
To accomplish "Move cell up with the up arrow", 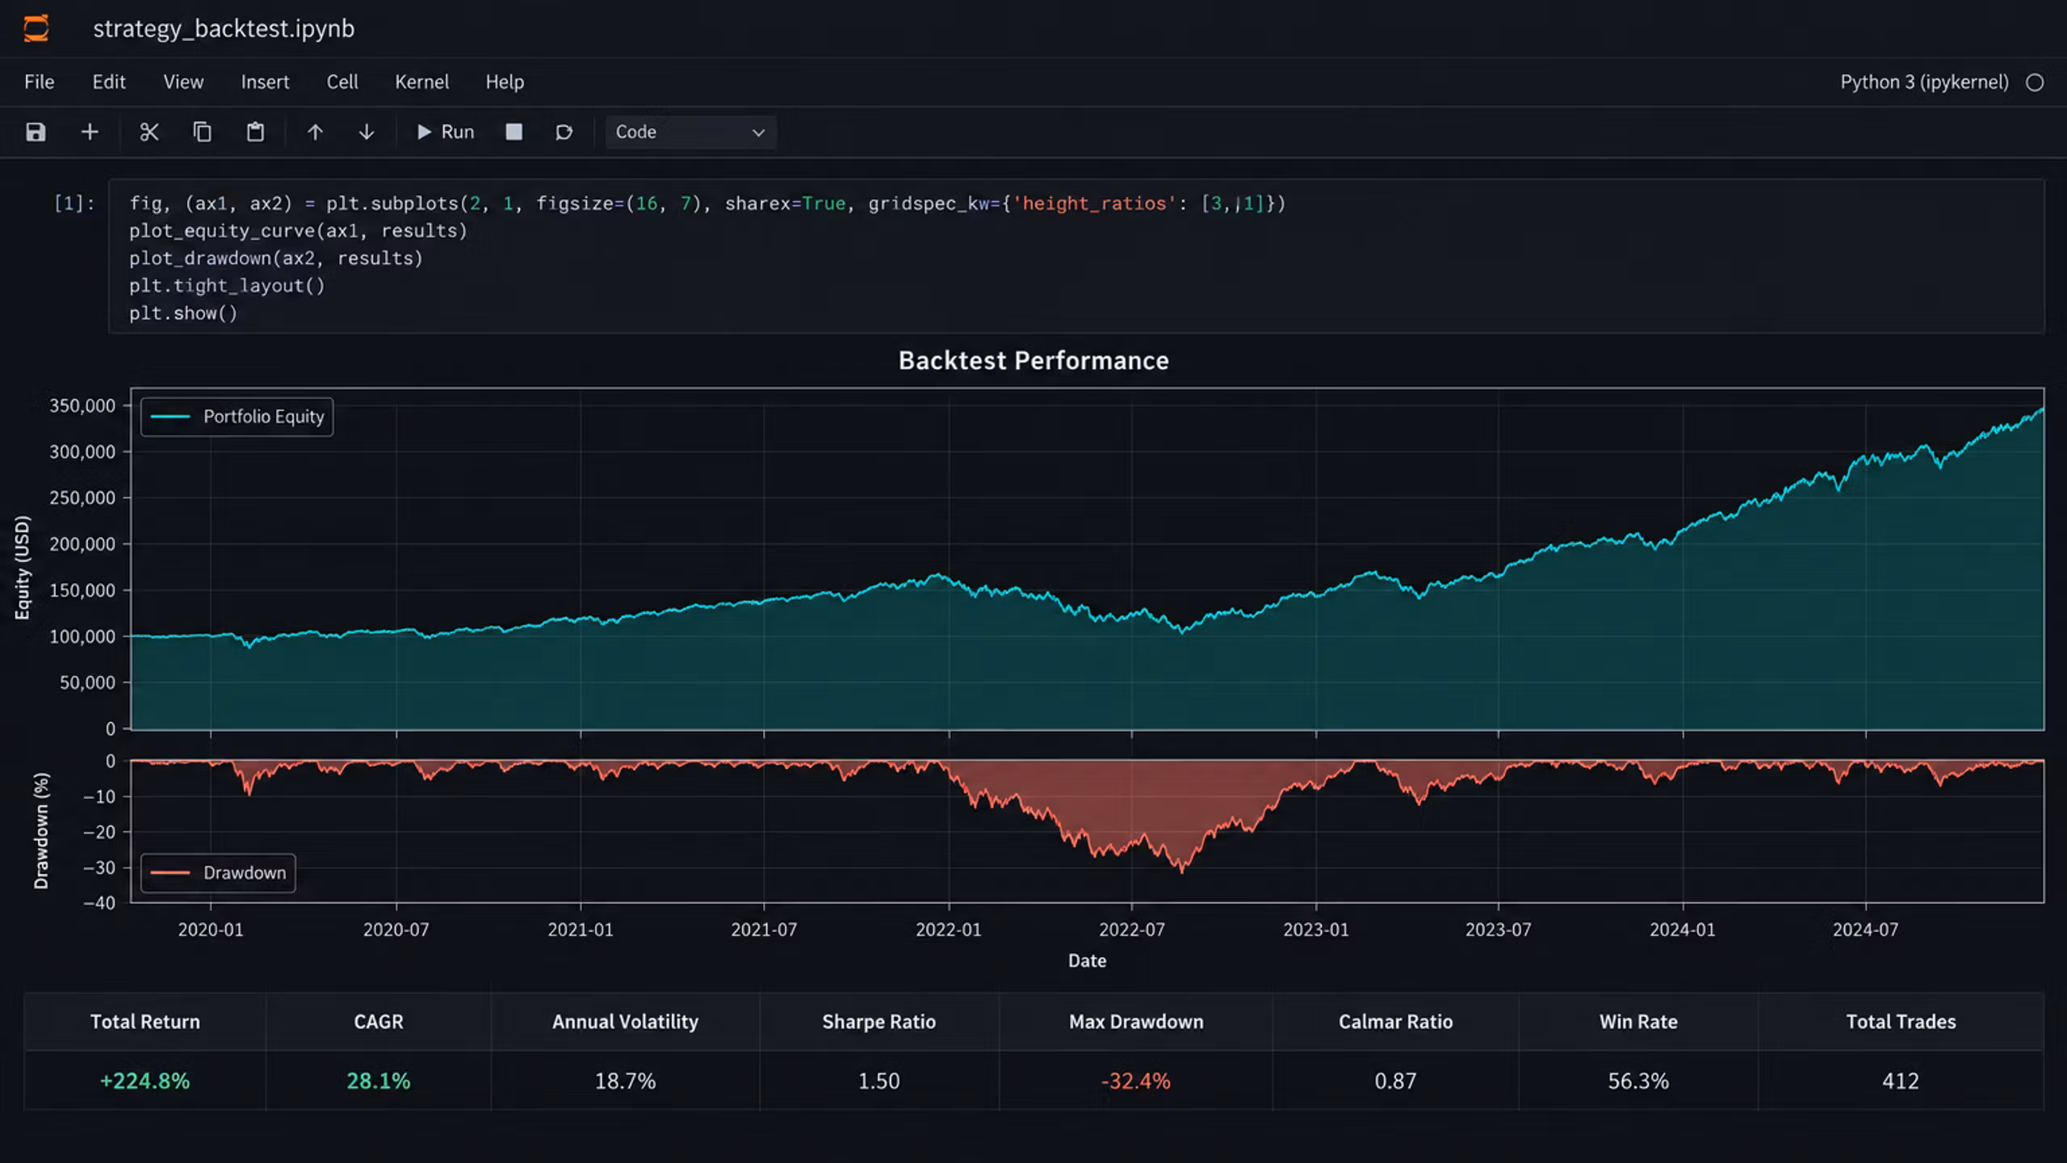I will pyautogui.click(x=315, y=132).
